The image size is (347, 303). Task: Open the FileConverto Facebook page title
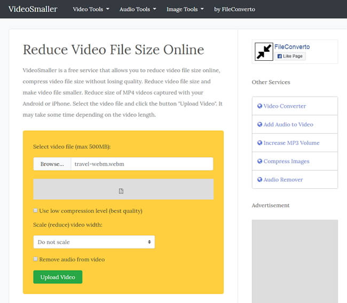click(292, 46)
